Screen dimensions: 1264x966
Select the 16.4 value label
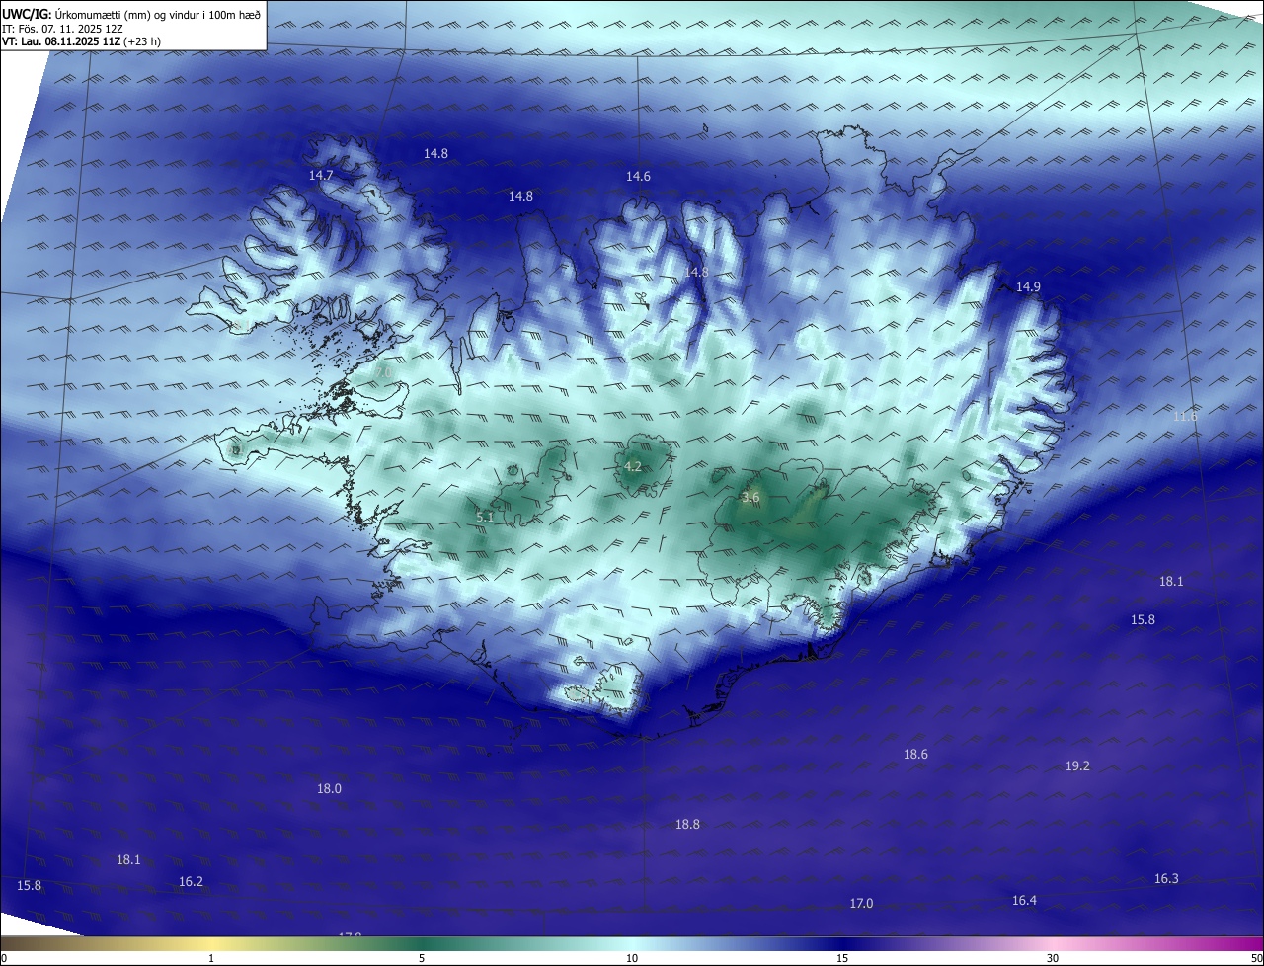click(1024, 900)
